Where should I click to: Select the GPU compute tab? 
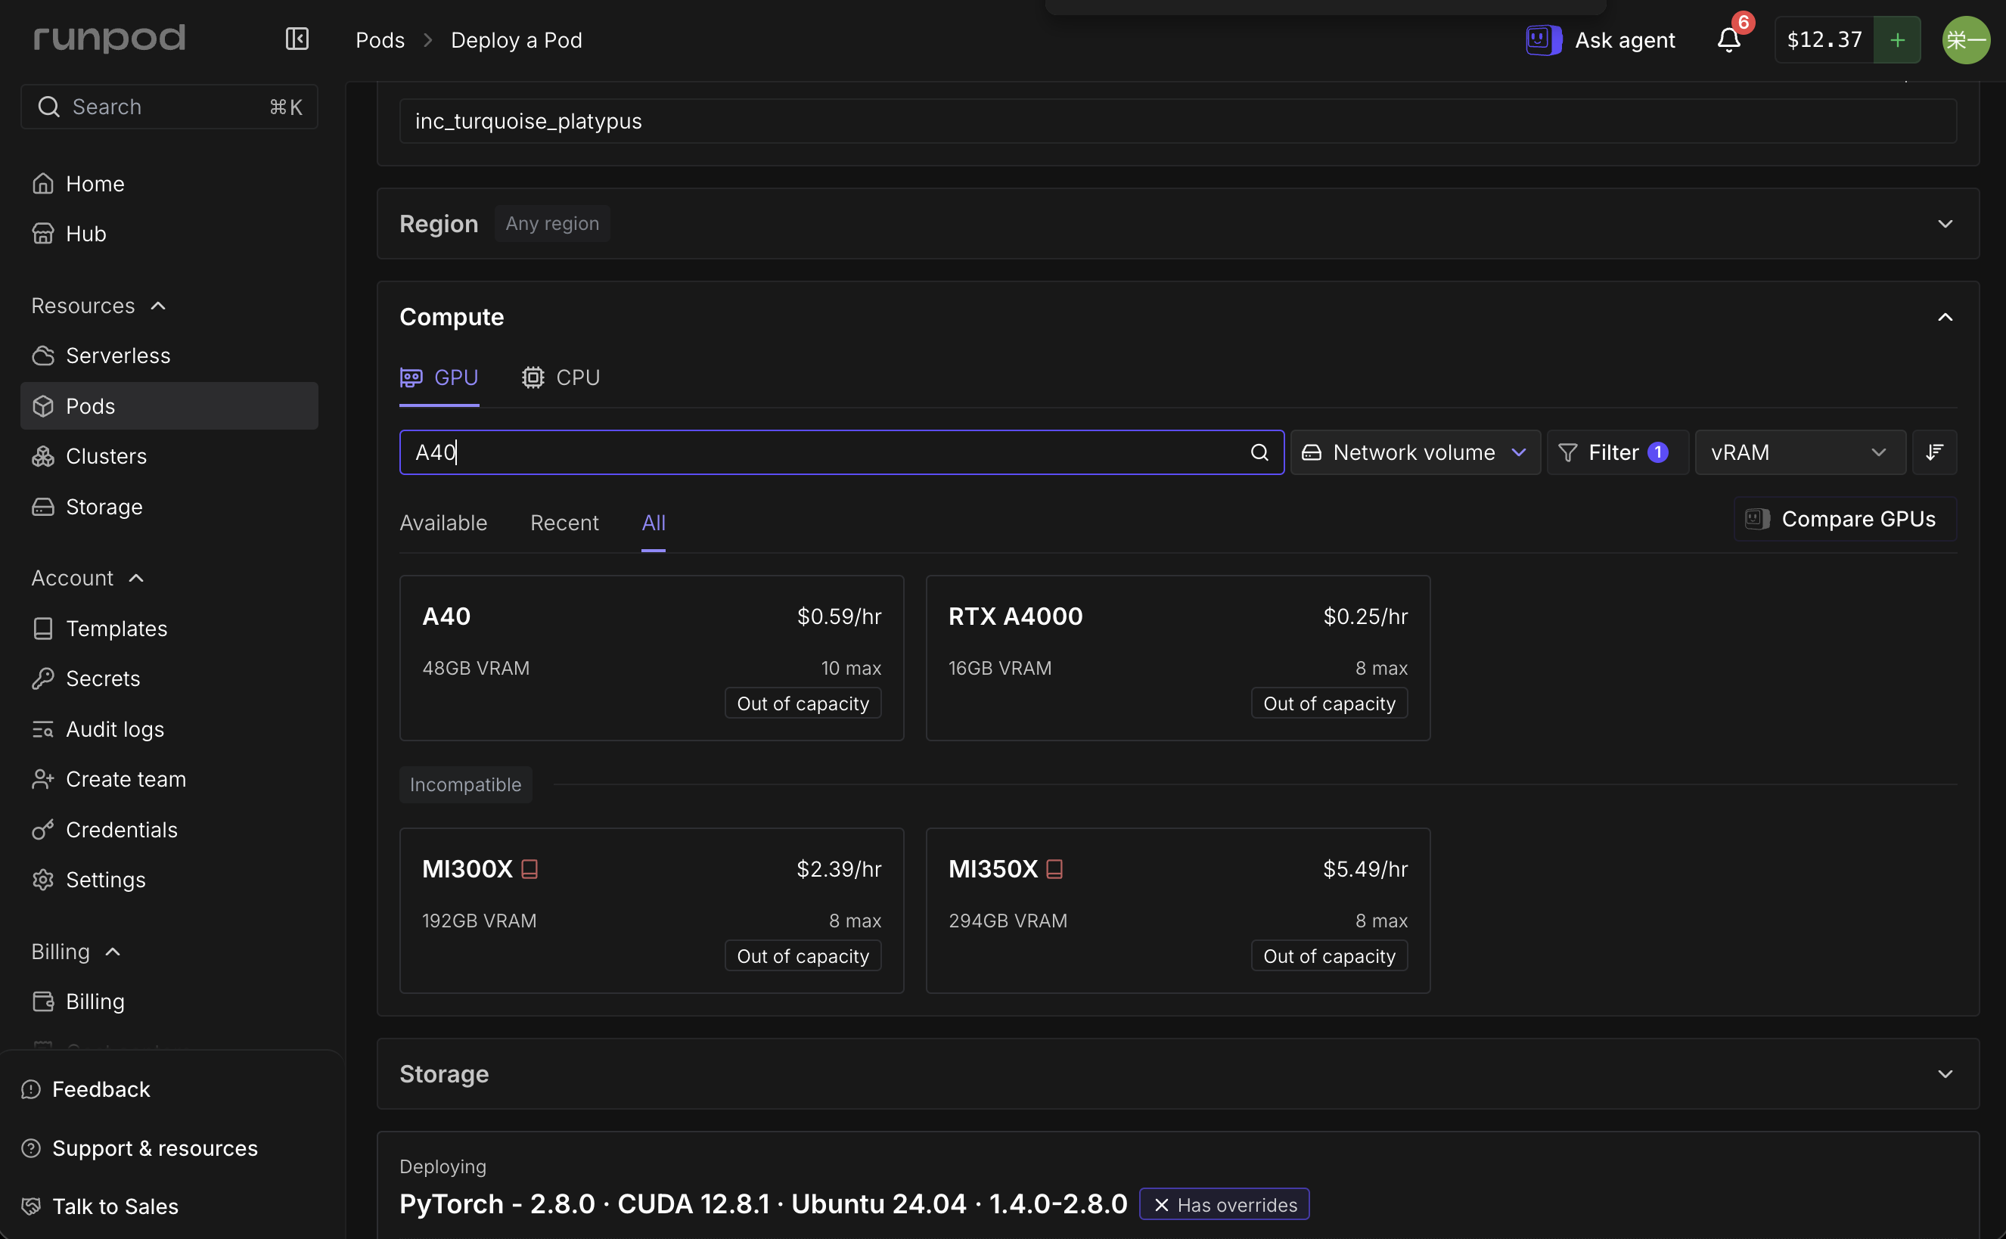tap(439, 377)
